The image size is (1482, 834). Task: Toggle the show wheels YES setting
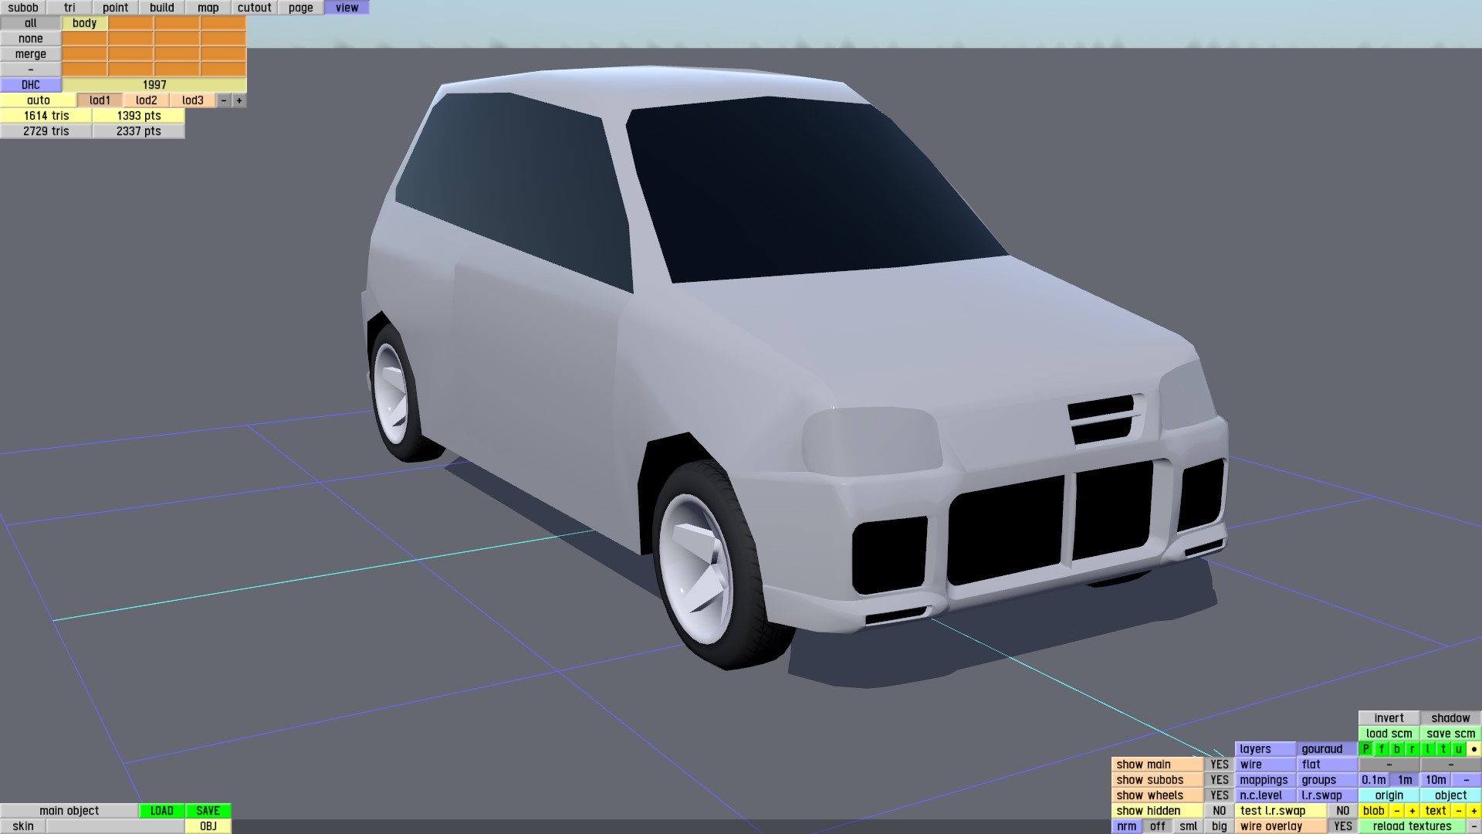tap(1219, 795)
